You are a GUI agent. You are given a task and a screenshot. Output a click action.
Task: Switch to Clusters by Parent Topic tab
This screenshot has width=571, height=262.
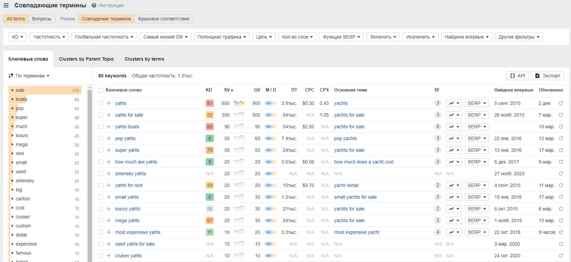tap(86, 59)
